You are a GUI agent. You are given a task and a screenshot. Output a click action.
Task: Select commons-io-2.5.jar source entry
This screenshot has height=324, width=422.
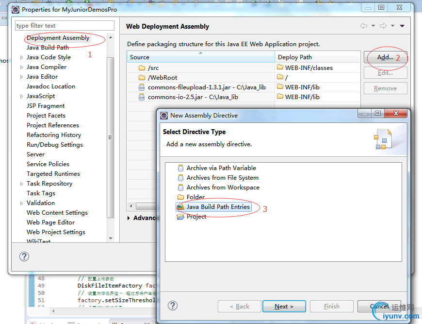tap(193, 97)
